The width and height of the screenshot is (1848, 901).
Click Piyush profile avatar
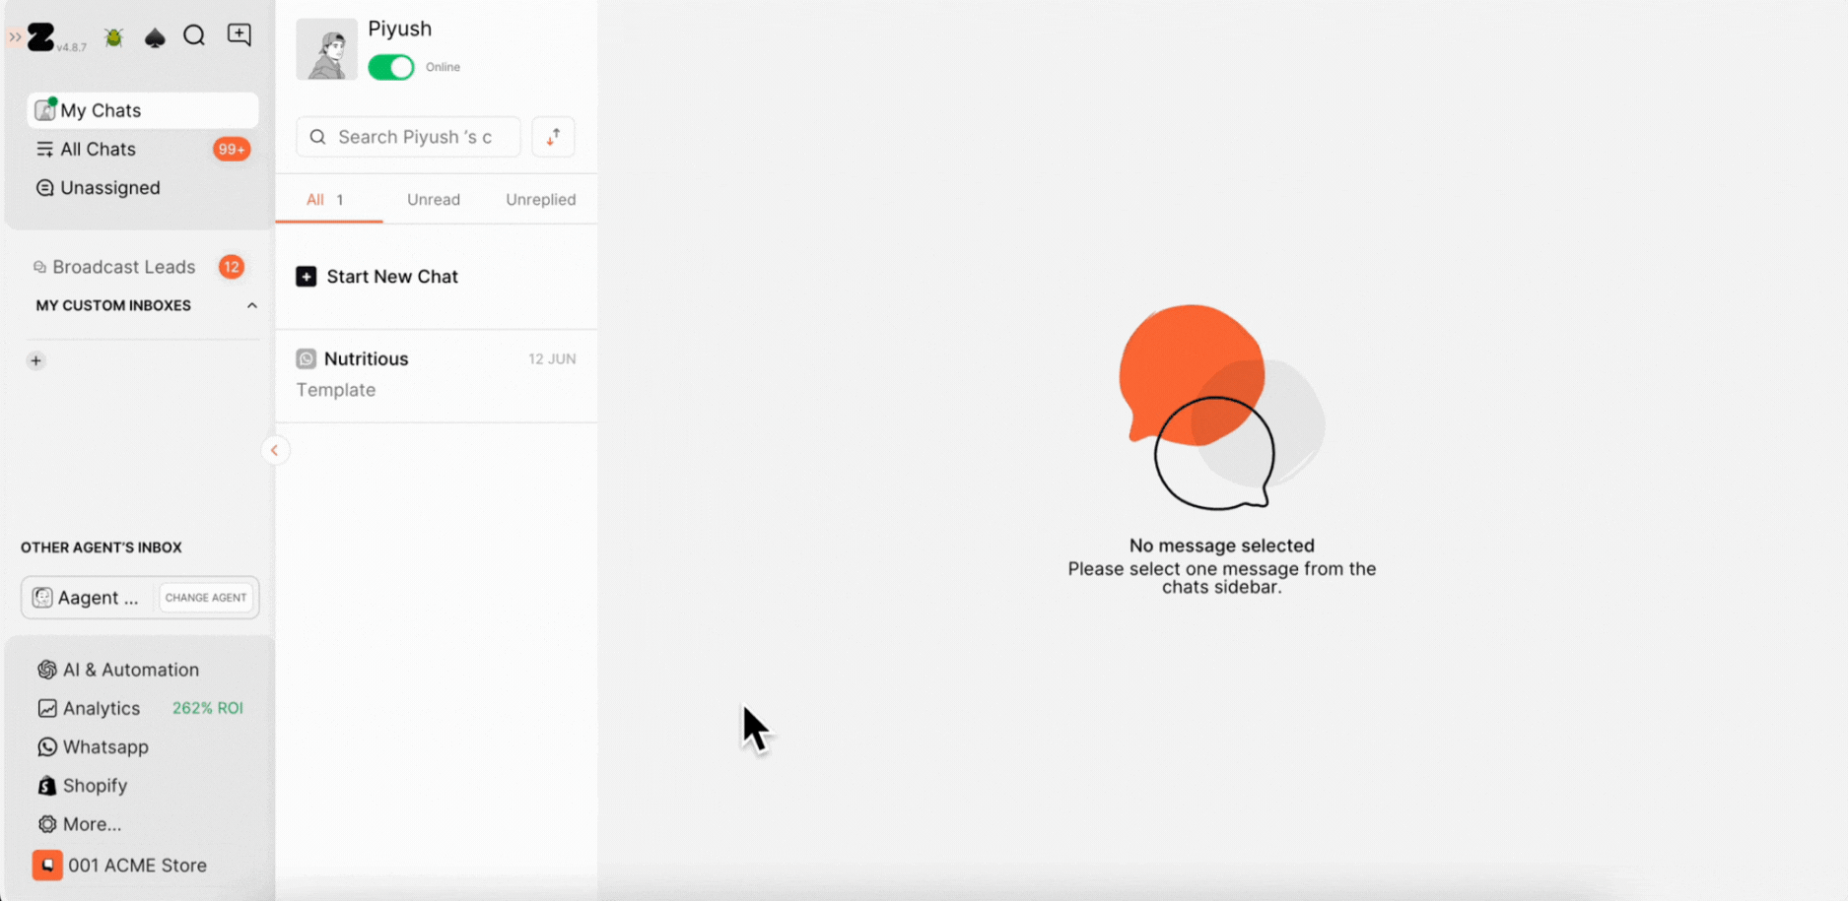click(327, 49)
